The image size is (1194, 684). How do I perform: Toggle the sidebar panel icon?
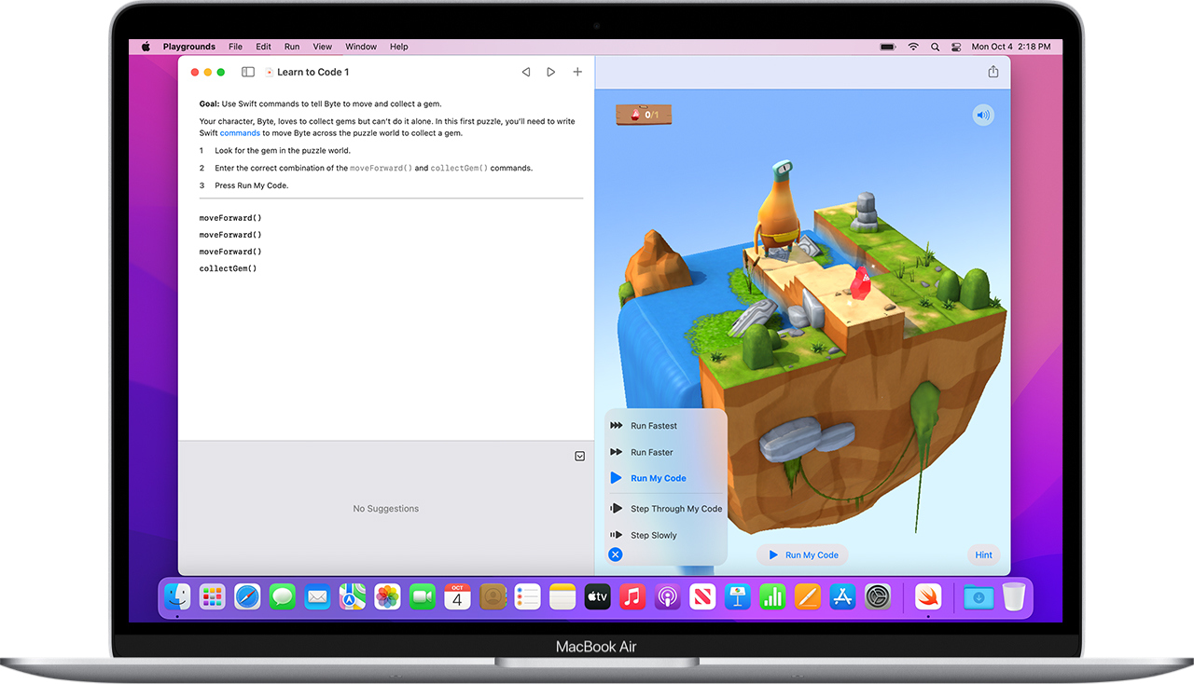click(x=247, y=72)
